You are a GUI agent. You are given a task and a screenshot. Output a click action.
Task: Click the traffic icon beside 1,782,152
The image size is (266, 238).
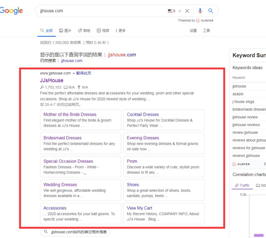pyautogui.click(x=42, y=87)
